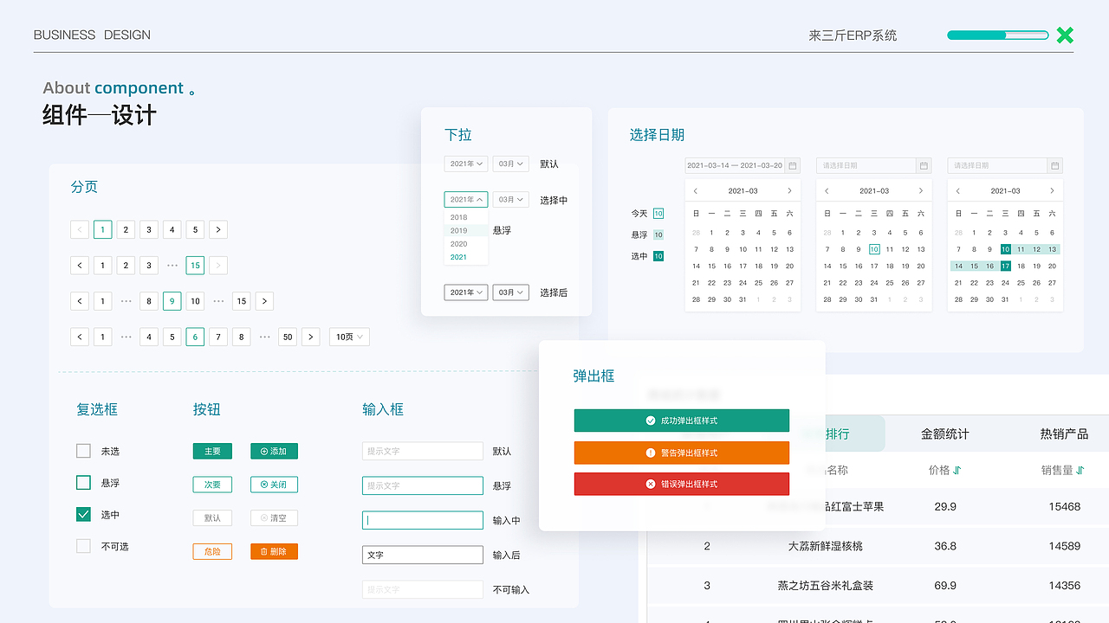Click next-page arrow in row with active page 9

coord(264,301)
